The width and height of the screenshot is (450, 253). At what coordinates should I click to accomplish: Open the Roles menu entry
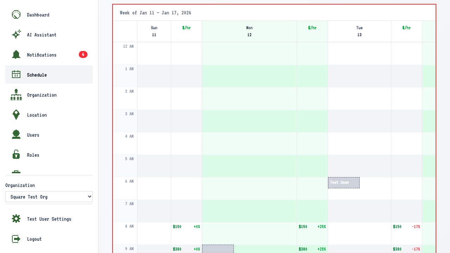49,155
